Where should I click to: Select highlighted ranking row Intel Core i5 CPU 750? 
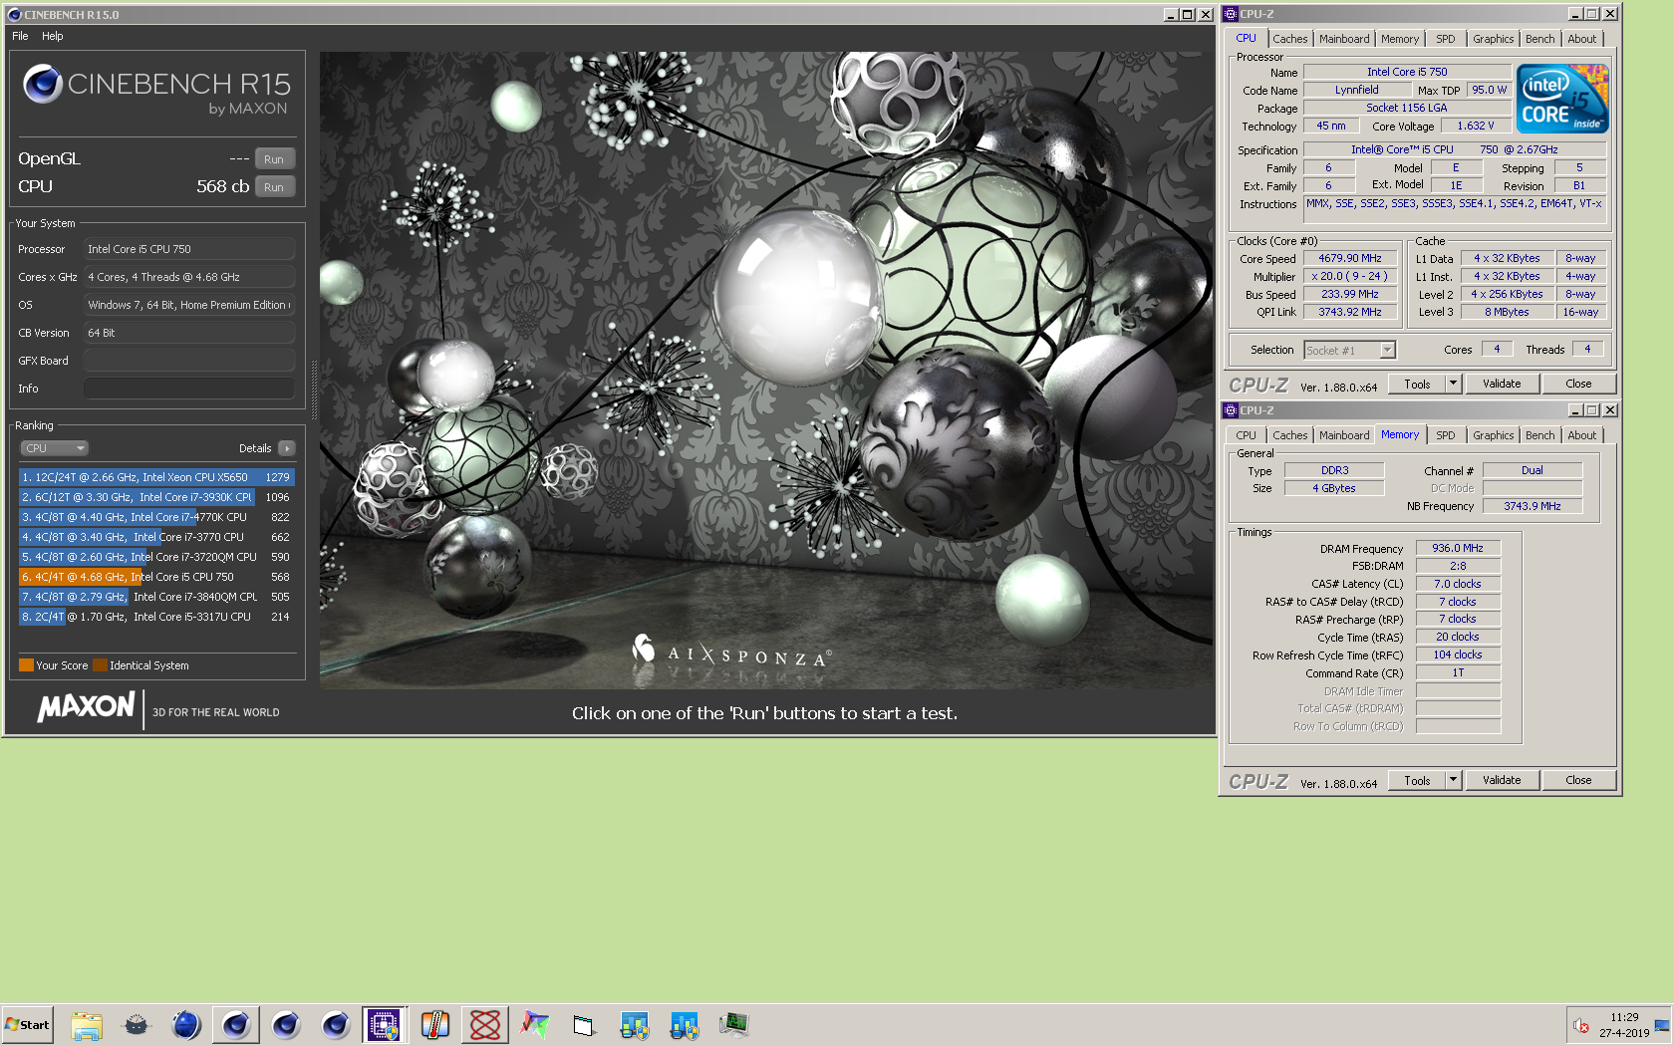click(156, 577)
